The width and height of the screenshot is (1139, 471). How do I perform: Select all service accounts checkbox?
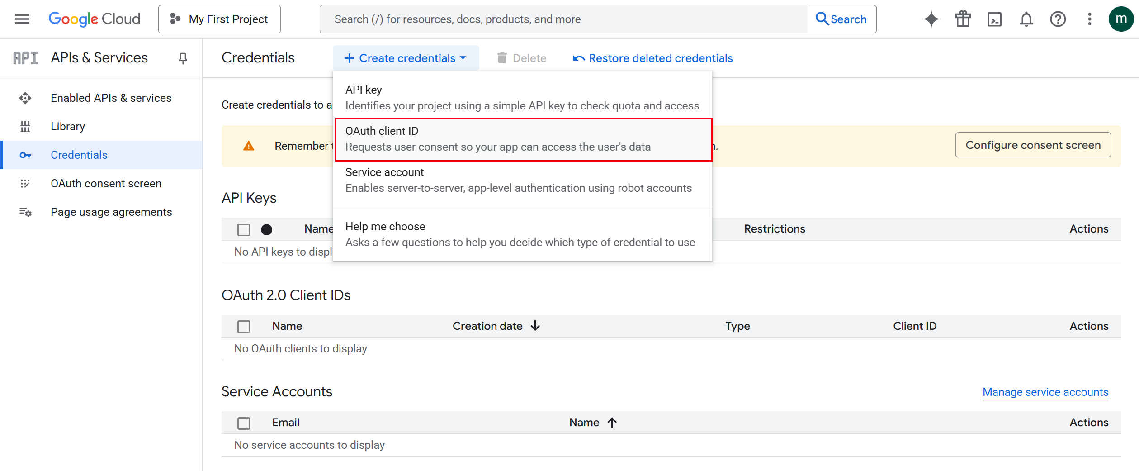(x=243, y=423)
